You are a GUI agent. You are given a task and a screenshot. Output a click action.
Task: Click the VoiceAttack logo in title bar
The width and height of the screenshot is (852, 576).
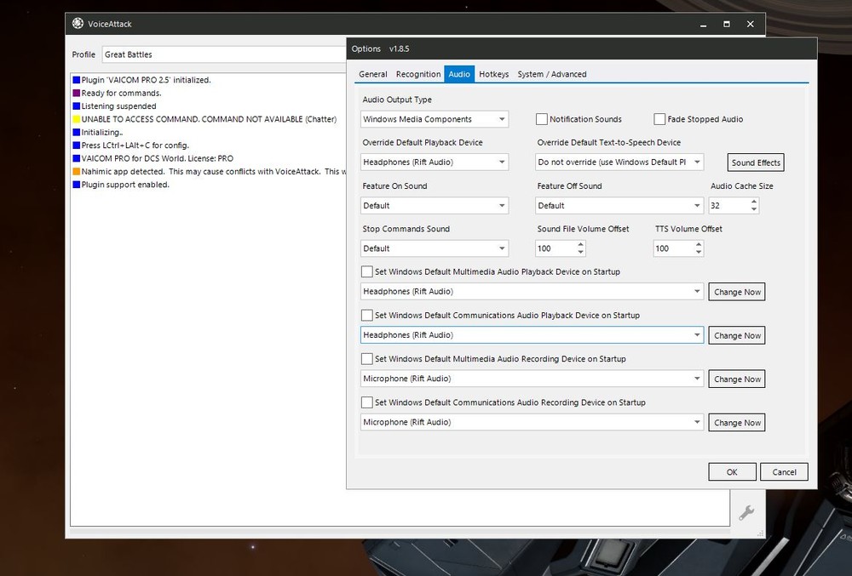(78, 24)
